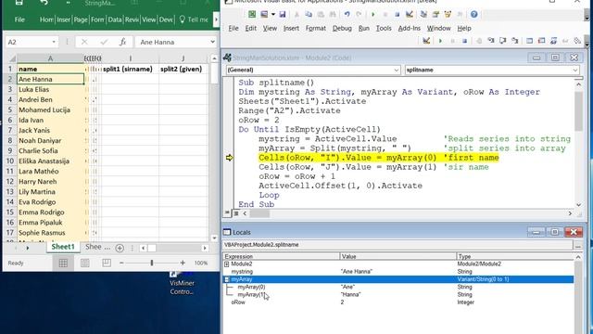Click the Excel Undo icon in title bar
Viewport: 593px width, 334px height.
[x=44, y=3]
